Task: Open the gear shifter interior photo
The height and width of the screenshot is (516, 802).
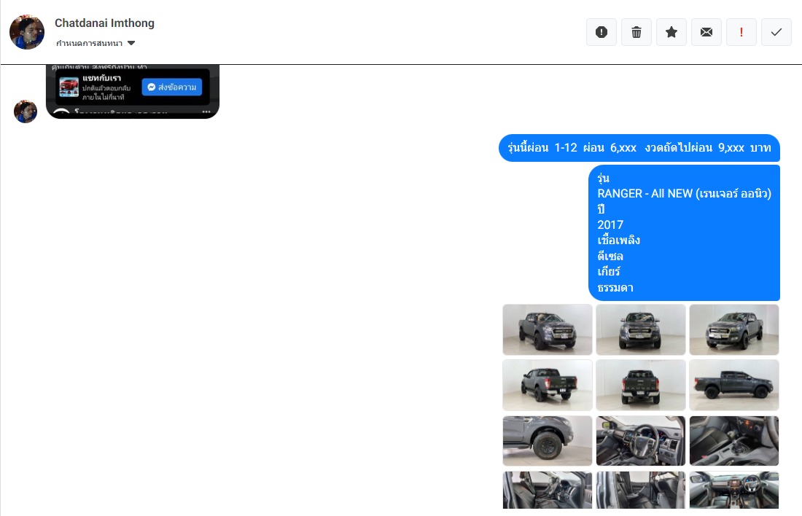Action: [734, 441]
